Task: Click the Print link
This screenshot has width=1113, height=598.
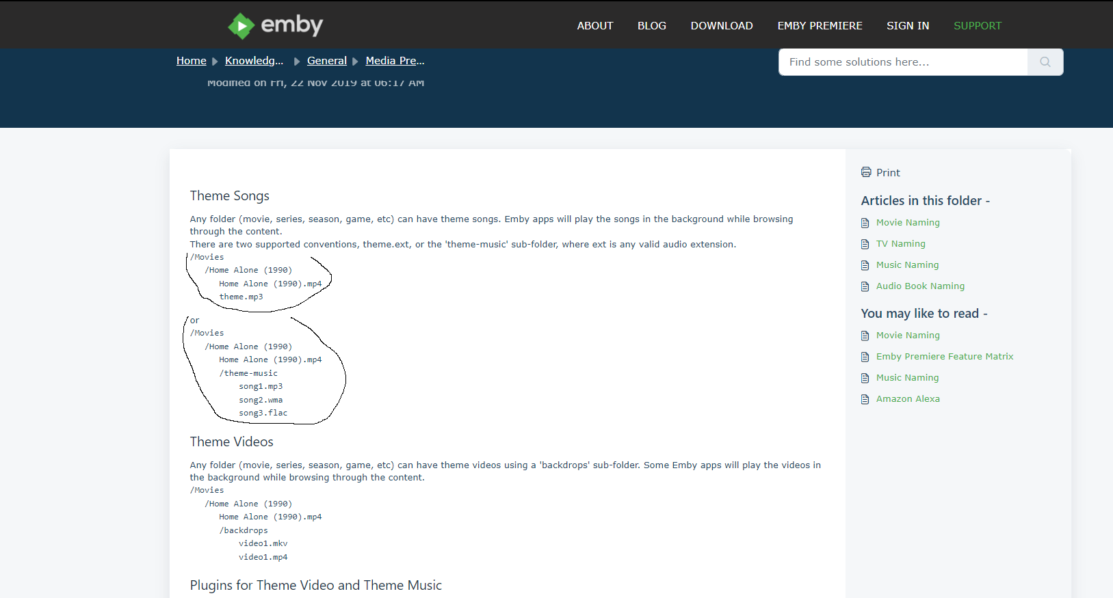Action: pyautogui.click(x=888, y=173)
